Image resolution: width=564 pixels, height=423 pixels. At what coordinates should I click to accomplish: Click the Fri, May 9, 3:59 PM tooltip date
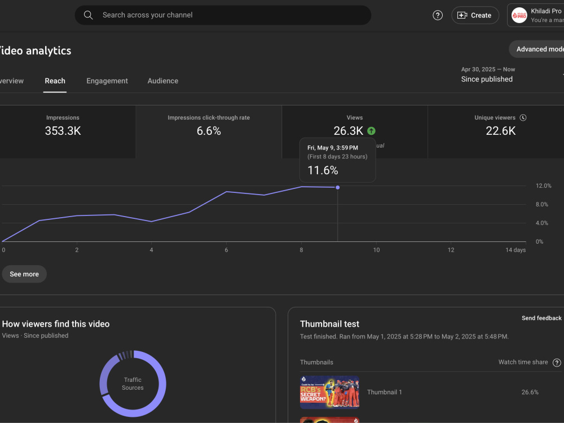pyautogui.click(x=332, y=147)
